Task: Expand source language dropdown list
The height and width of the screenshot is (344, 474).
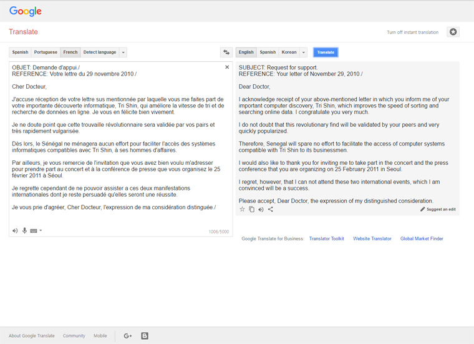Action: click(123, 52)
